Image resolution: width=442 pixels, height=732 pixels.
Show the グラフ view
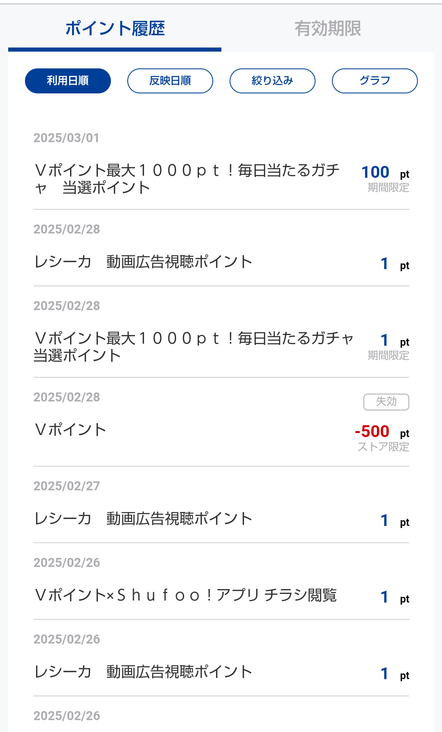[x=375, y=81]
